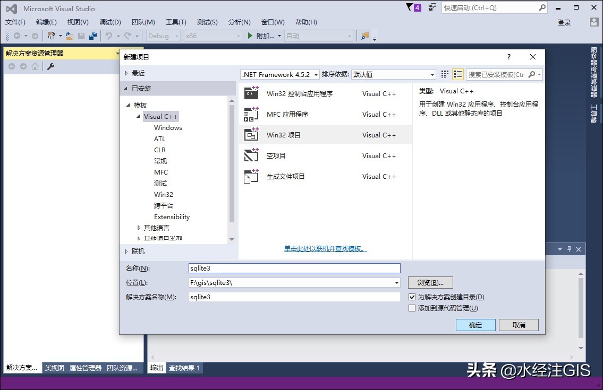Click the Solution Explorer back arrow icon
The height and width of the screenshot is (390, 603).
12,66
